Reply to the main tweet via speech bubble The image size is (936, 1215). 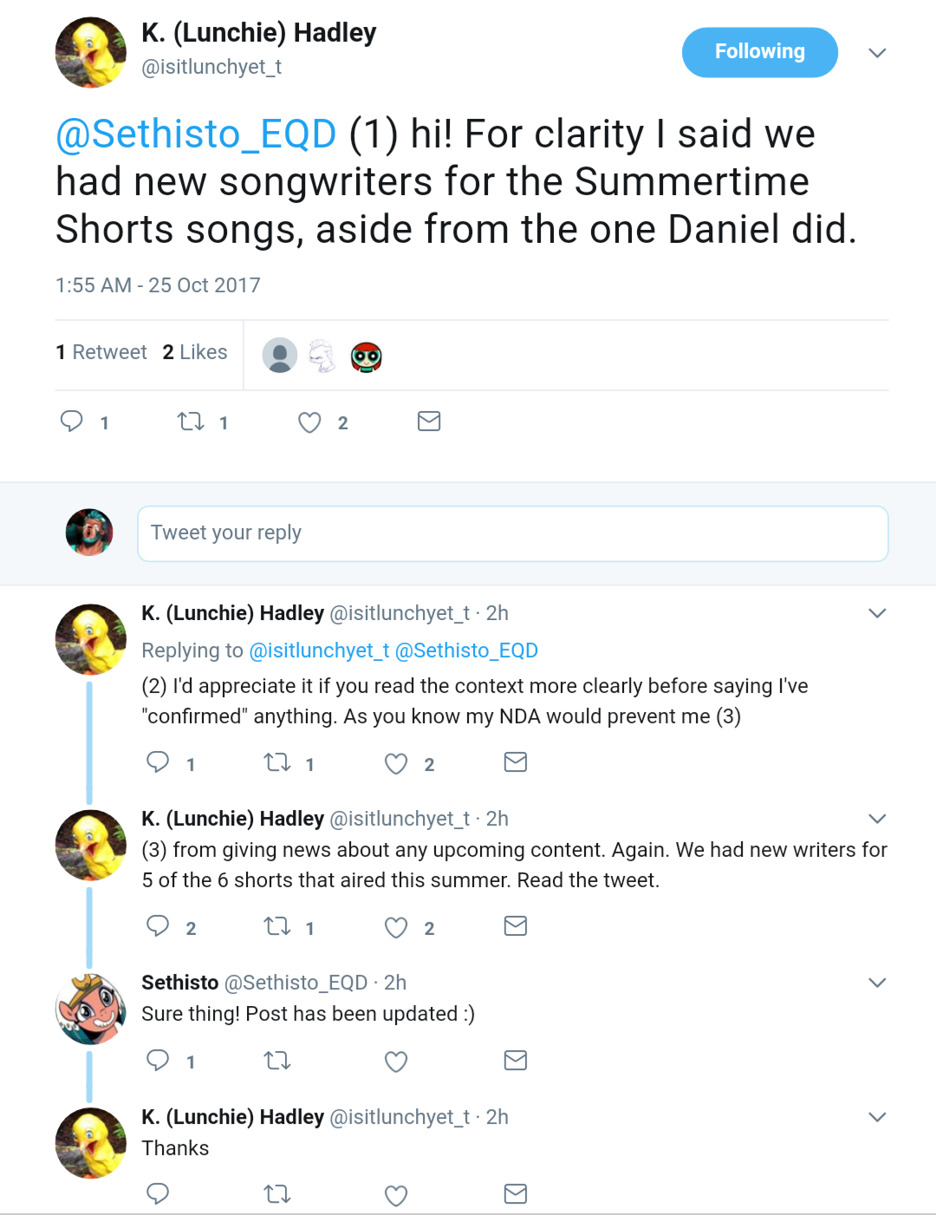tap(71, 421)
